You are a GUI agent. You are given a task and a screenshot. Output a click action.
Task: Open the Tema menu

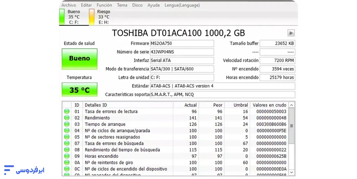point(122,5)
